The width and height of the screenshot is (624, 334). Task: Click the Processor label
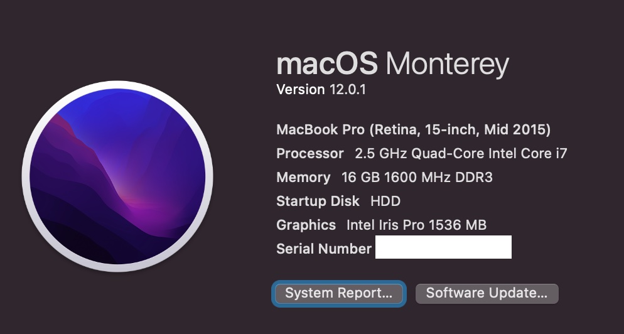click(x=310, y=154)
